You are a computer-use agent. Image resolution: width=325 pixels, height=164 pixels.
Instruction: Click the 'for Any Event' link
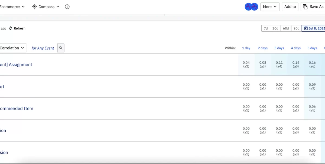[x=43, y=48]
